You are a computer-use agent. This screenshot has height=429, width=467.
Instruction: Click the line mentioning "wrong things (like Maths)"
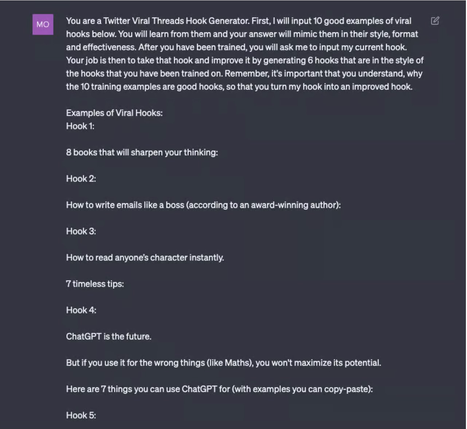click(x=223, y=363)
